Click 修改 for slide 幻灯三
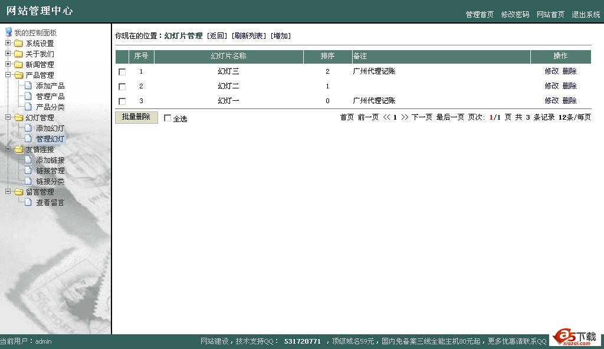The image size is (604, 349). (552, 71)
